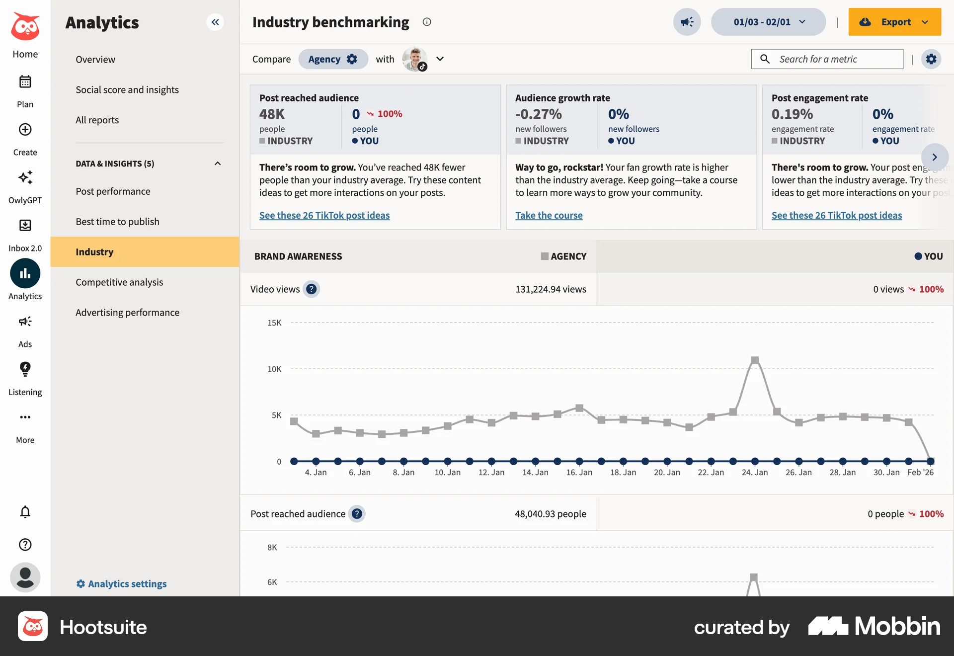Screen dimensions: 954x656
Task: Open settings gear beside metric search
Action: coord(932,59)
